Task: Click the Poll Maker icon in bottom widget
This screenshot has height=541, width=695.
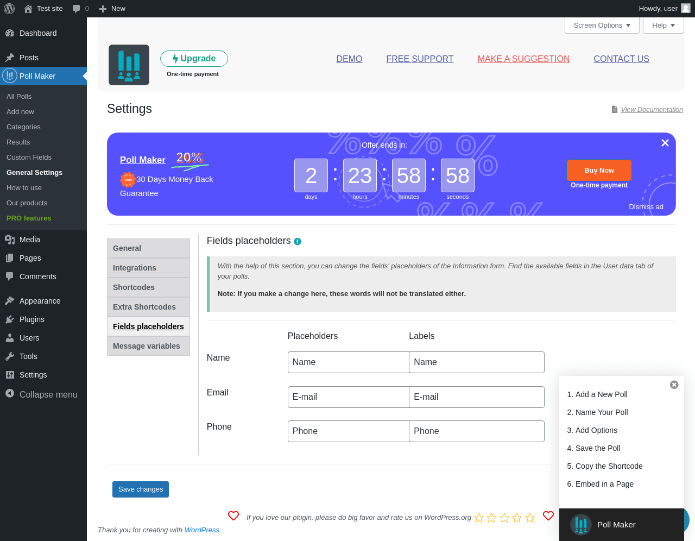Action: [x=581, y=525]
